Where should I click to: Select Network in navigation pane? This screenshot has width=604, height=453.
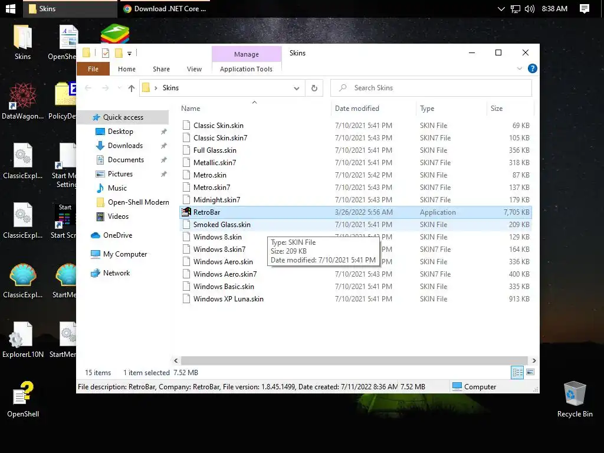point(116,273)
